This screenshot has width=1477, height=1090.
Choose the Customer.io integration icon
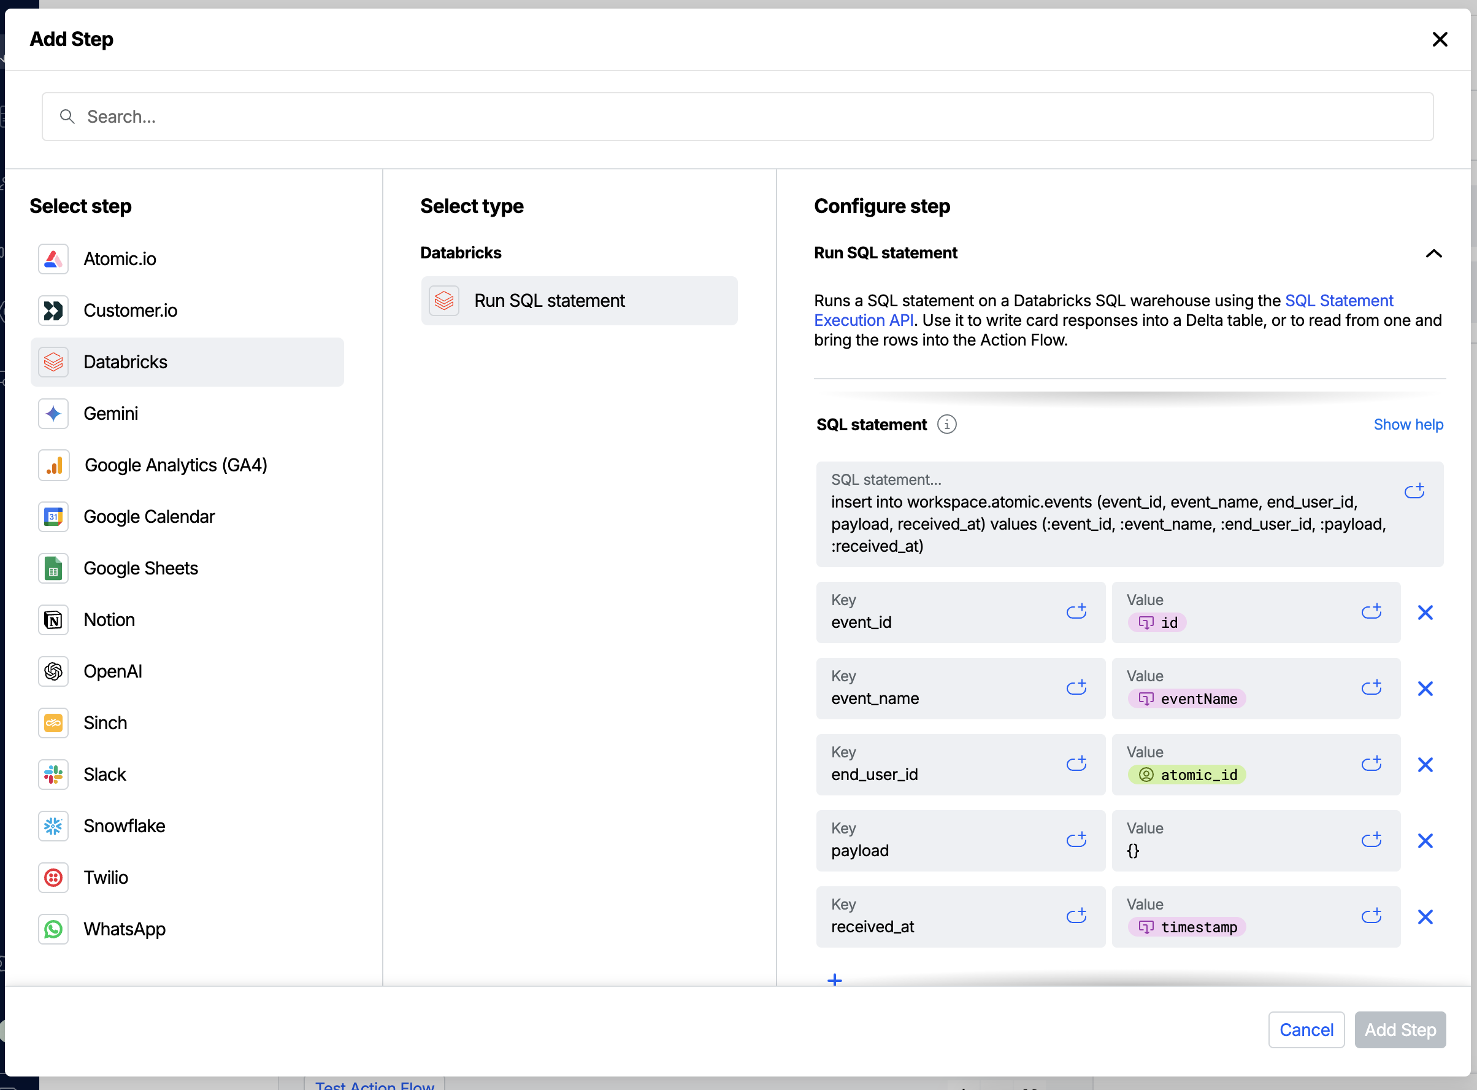(x=53, y=310)
